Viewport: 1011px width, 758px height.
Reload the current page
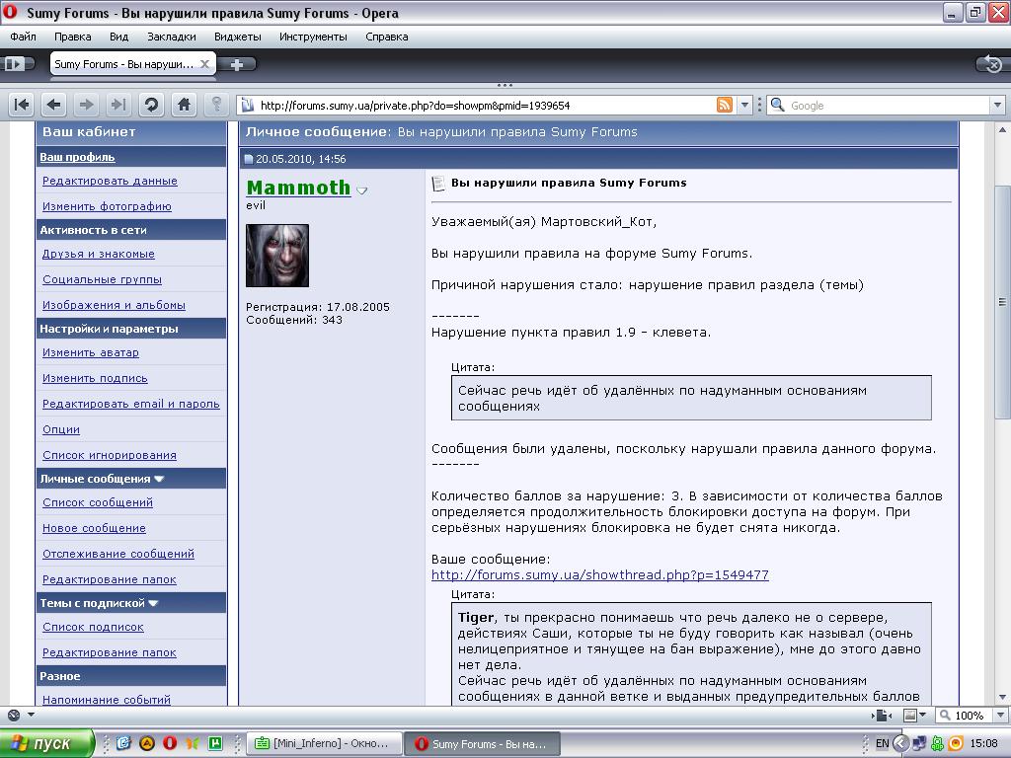point(151,105)
